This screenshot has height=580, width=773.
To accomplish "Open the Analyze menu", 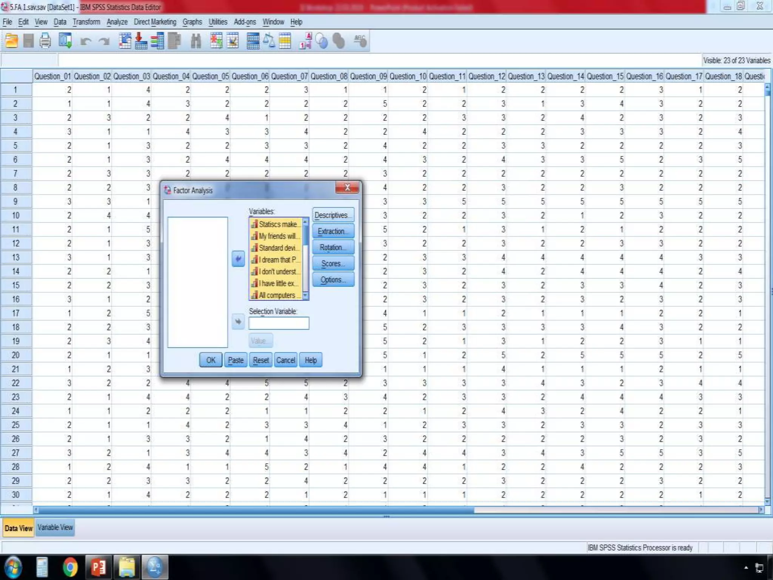I will tap(117, 22).
